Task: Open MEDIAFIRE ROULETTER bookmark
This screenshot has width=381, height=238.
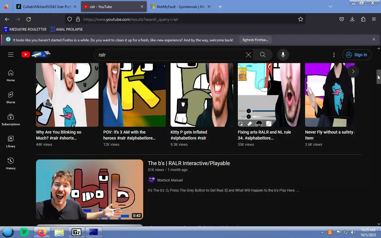Action: [x=25, y=29]
